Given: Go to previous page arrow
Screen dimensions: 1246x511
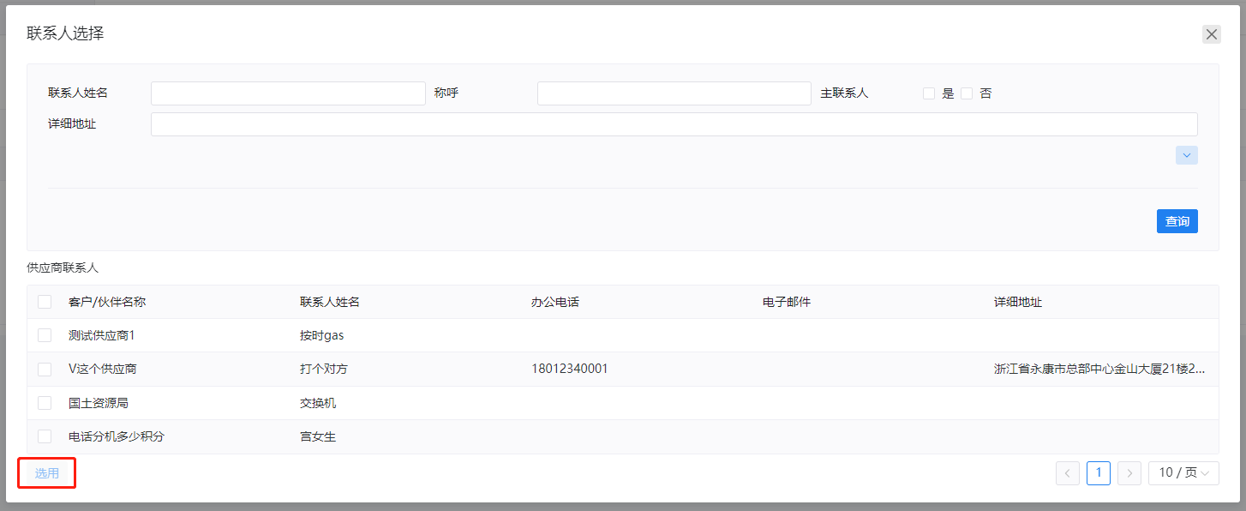Looking at the screenshot, I should point(1068,473).
